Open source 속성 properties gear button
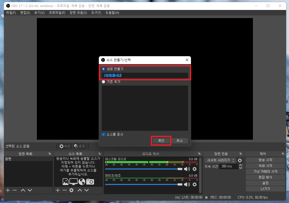This screenshot has width=289, height=203. pos(65,146)
